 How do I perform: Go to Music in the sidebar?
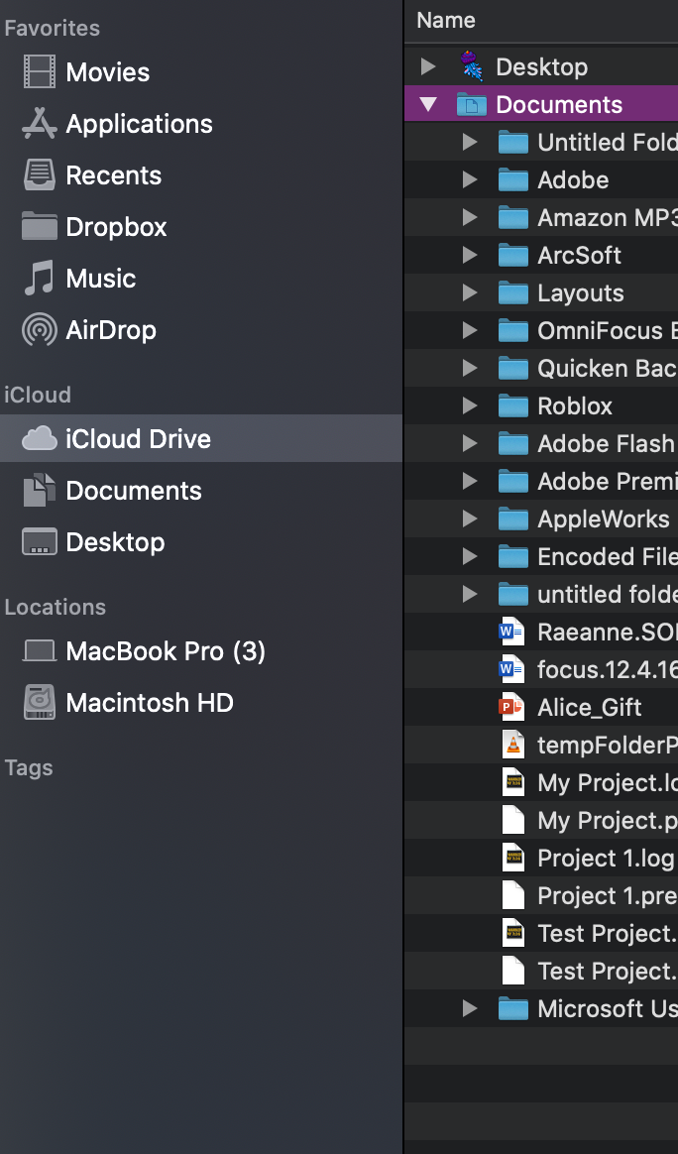pyautogui.click(x=100, y=279)
